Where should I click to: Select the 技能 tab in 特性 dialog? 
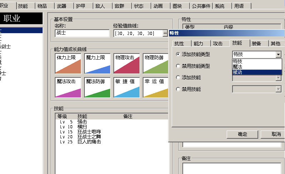[x=240, y=43]
